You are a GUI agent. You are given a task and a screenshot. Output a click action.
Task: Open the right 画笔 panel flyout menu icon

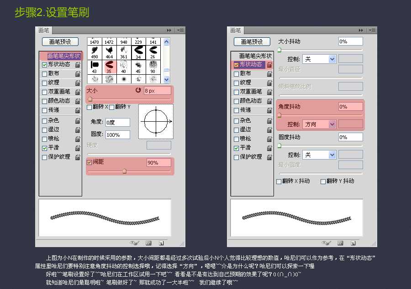[x=373, y=31]
